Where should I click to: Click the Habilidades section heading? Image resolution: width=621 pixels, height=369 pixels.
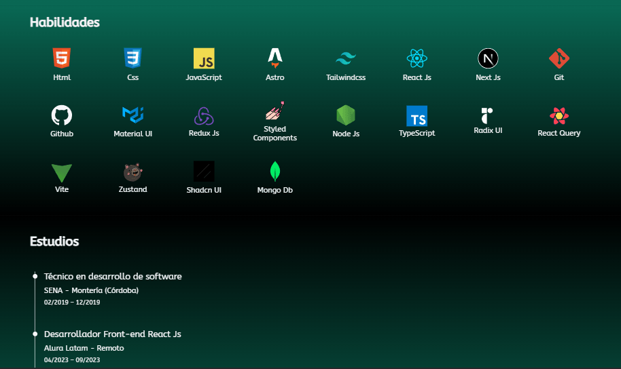pyautogui.click(x=65, y=22)
